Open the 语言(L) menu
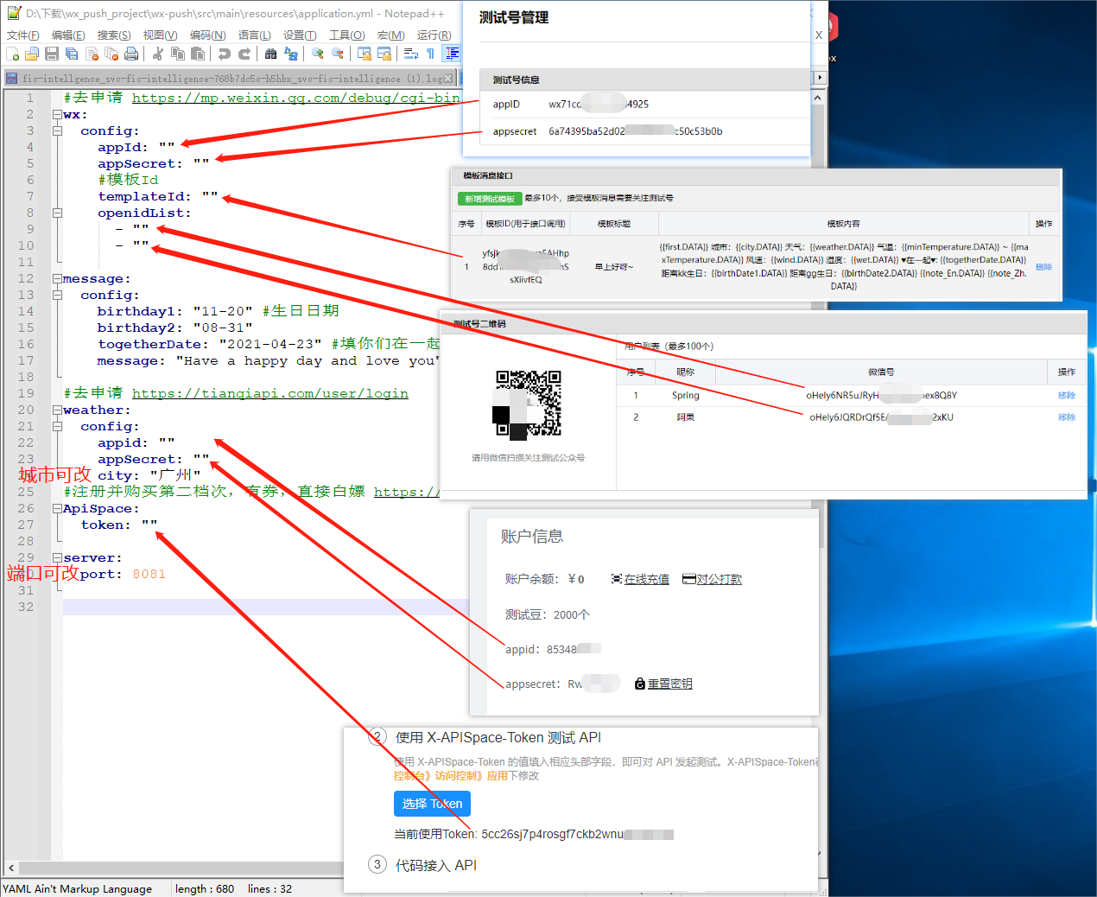This screenshot has width=1097, height=897. [x=255, y=35]
